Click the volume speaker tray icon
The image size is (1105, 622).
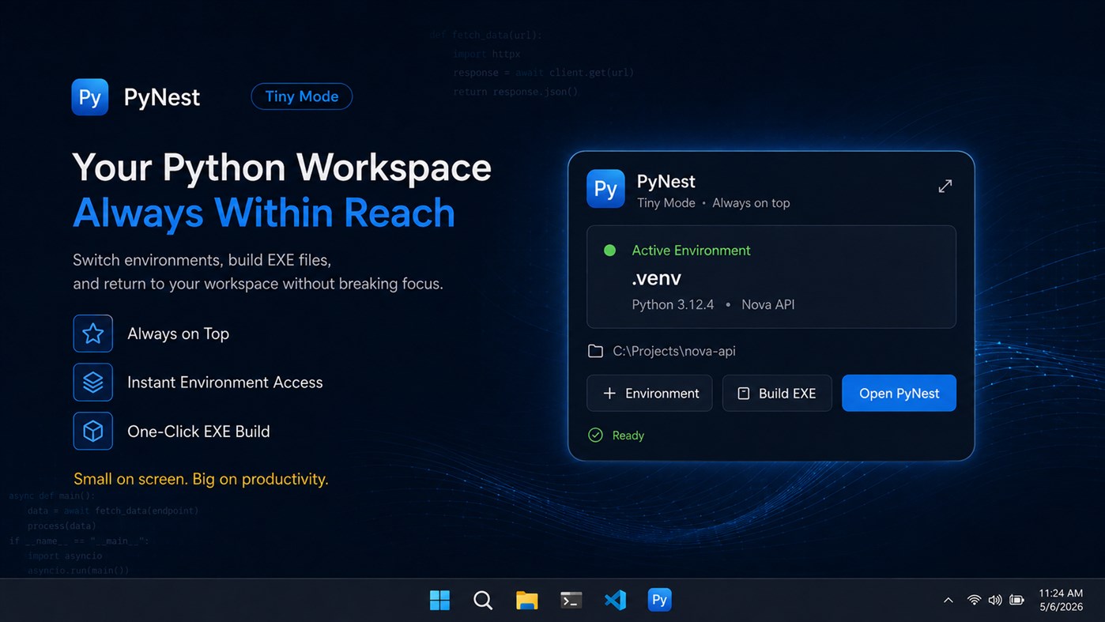click(995, 600)
